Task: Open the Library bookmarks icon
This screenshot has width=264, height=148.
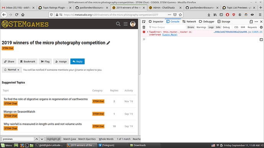Action: point(215,15)
